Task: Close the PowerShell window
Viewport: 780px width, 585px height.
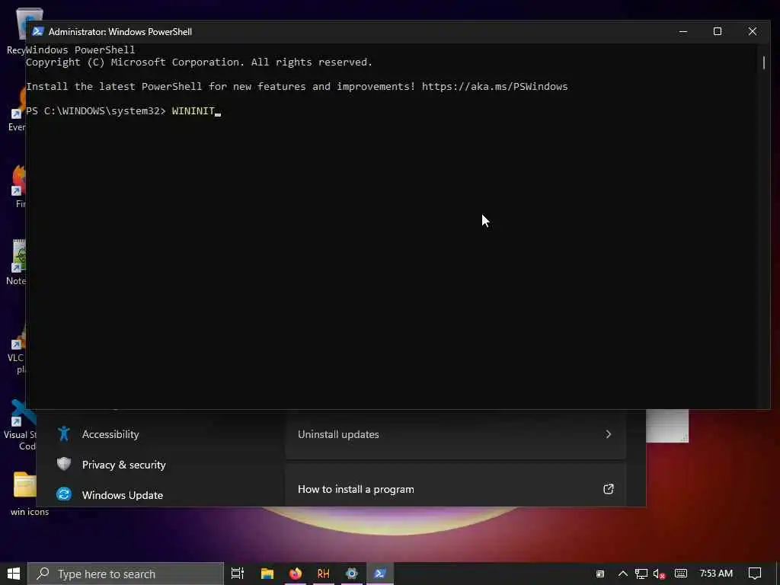Action: pyautogui.click(x=752, y=31)
